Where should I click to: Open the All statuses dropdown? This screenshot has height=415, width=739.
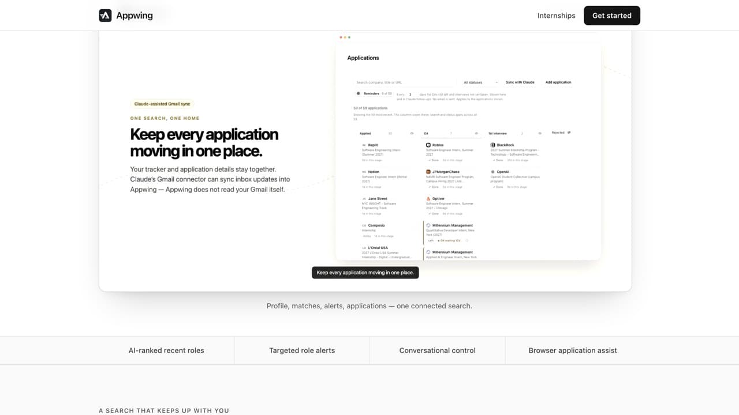tap(480, 82)
